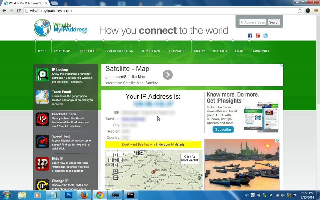This screenshot has width=320, height=200.
Task: Click the AdChoices icon on Satellite Map ad
Action: (281, 66)
